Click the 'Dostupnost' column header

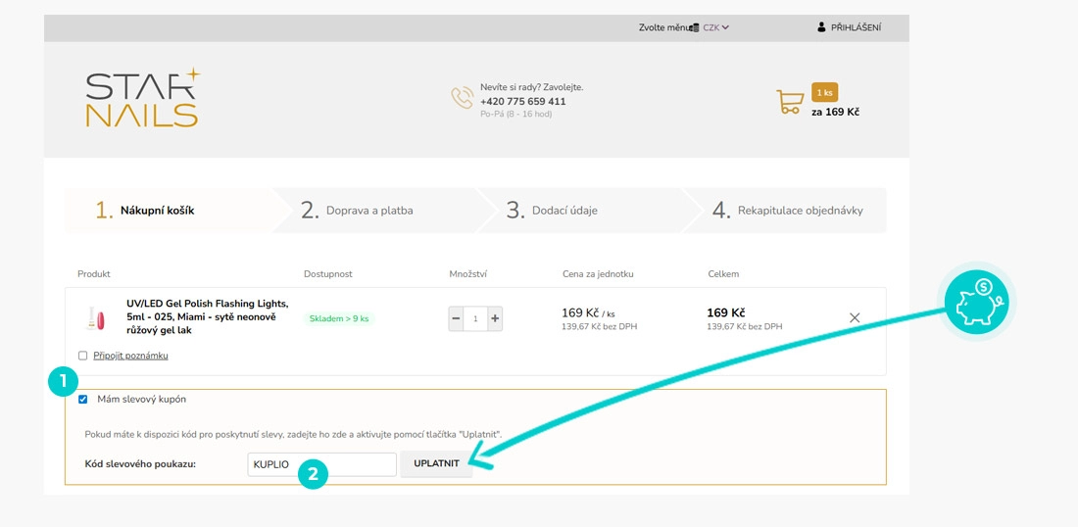pos(328,274)
